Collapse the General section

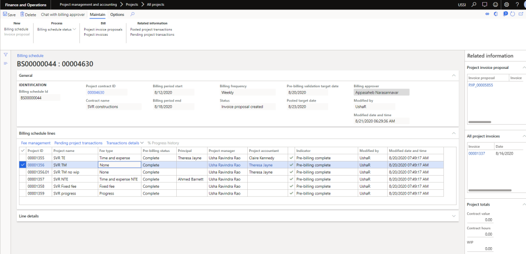tap(453, 76)
